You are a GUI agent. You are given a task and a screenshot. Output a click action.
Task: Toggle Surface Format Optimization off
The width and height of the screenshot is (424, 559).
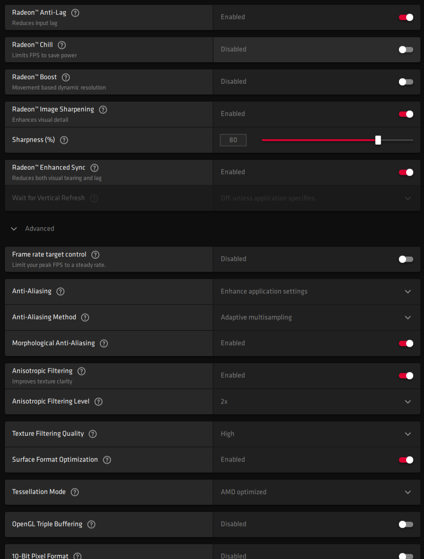[x=406, y=460]
